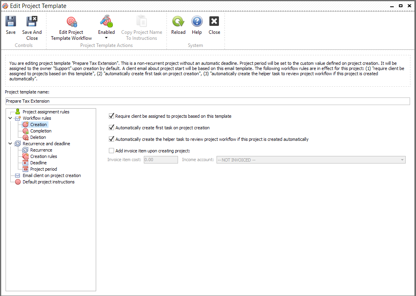The height and width of the screenshot is (296, 416).
Task: Click the Default project instructions target icon
Action: click(18, 182)
